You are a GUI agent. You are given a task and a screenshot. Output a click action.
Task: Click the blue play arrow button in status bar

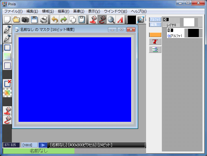coord(43,145)
